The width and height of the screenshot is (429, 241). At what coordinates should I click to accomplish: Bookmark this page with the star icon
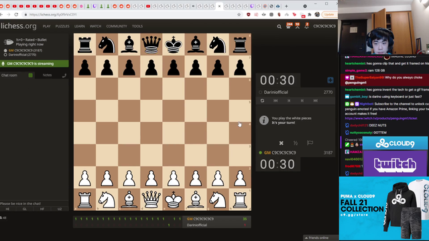coord(239,15)
